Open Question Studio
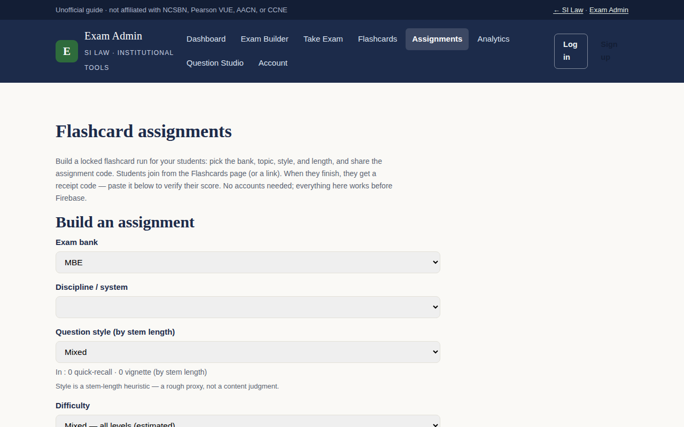The image size is (684, 427). [215, 63]
